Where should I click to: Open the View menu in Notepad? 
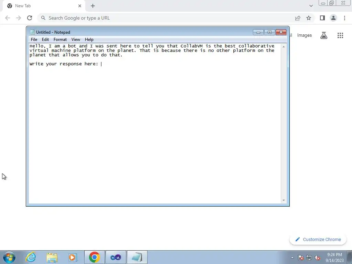pyautogui.click(x=76, y=40)
